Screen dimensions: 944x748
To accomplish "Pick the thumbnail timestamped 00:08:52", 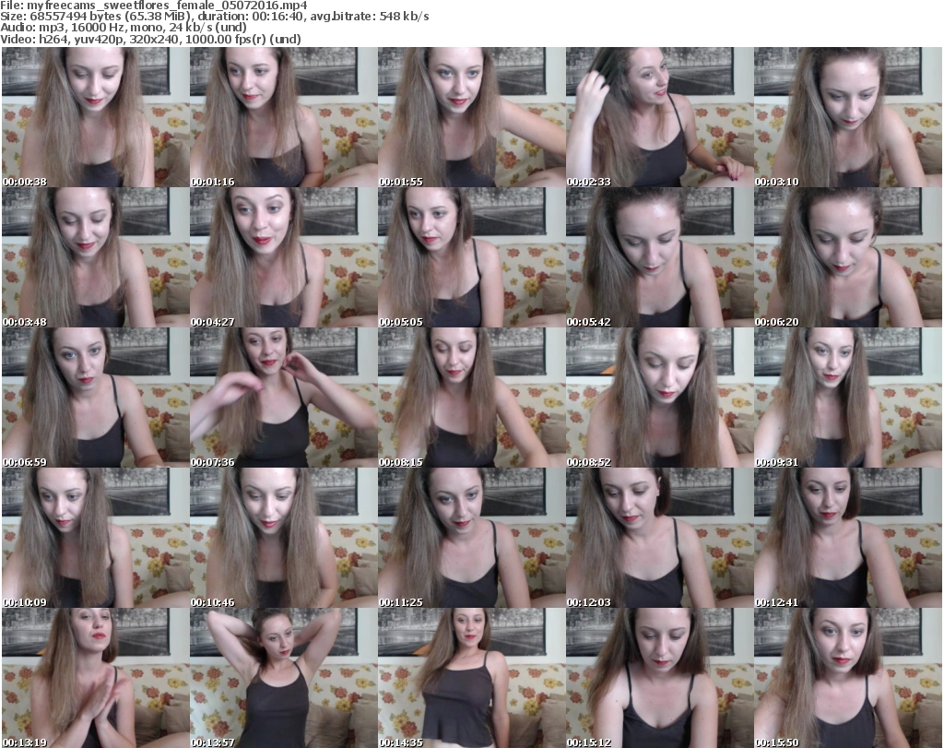I will 660,398.
